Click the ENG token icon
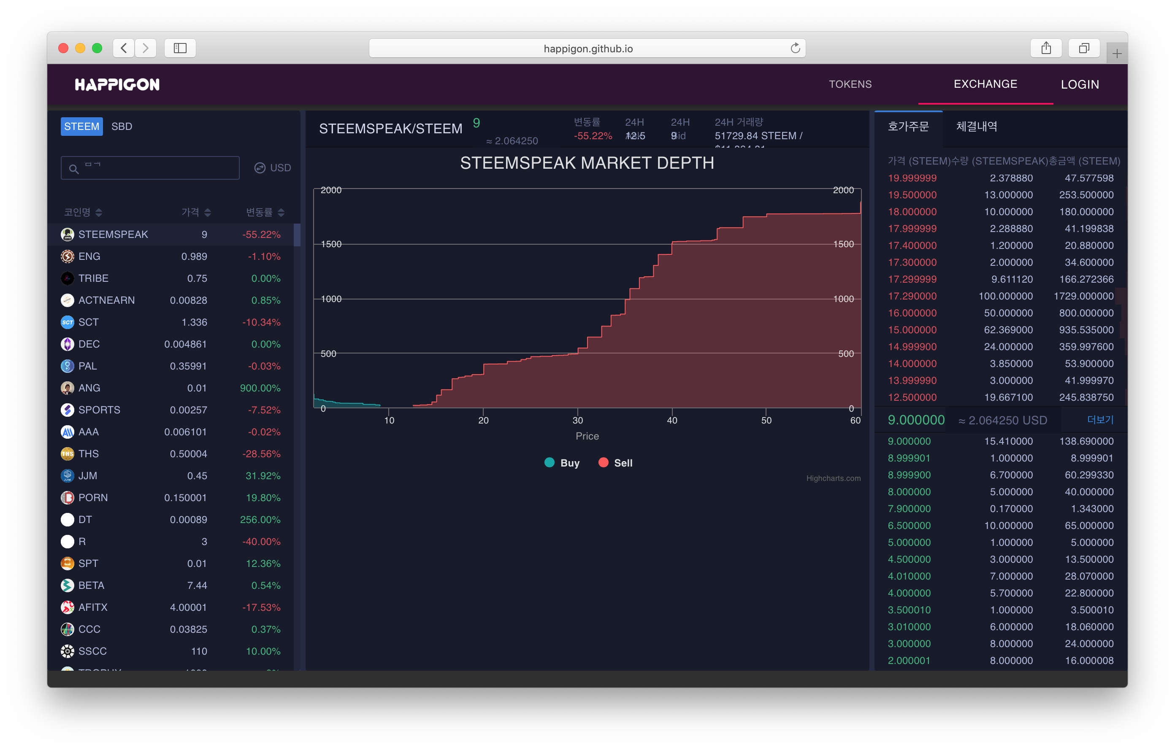 point(68,256)
